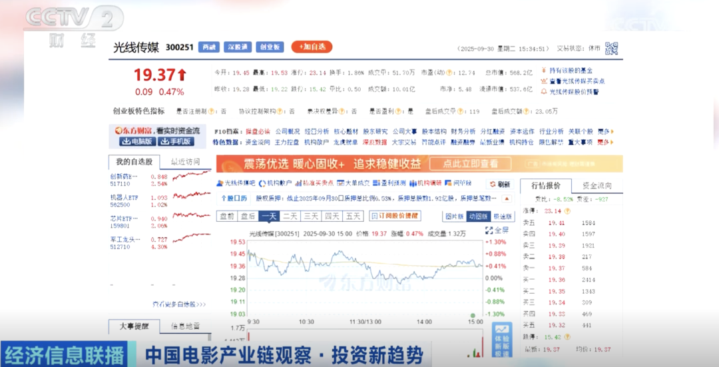Click help icon beside 是否注册制
Screen dimensions: 719x367
coord(212,111)
